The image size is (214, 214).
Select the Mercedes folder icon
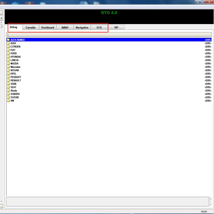coord(8,67)
